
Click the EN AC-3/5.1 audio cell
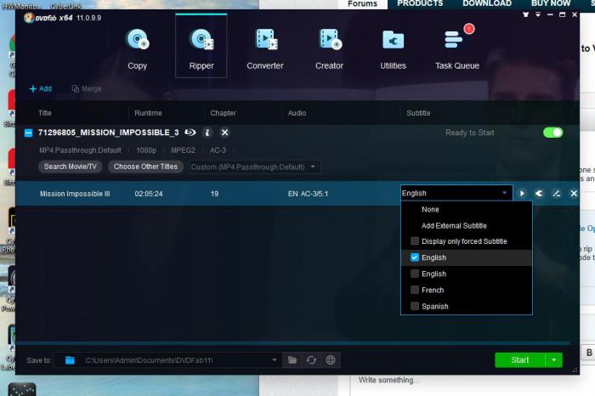coord(308,194)
